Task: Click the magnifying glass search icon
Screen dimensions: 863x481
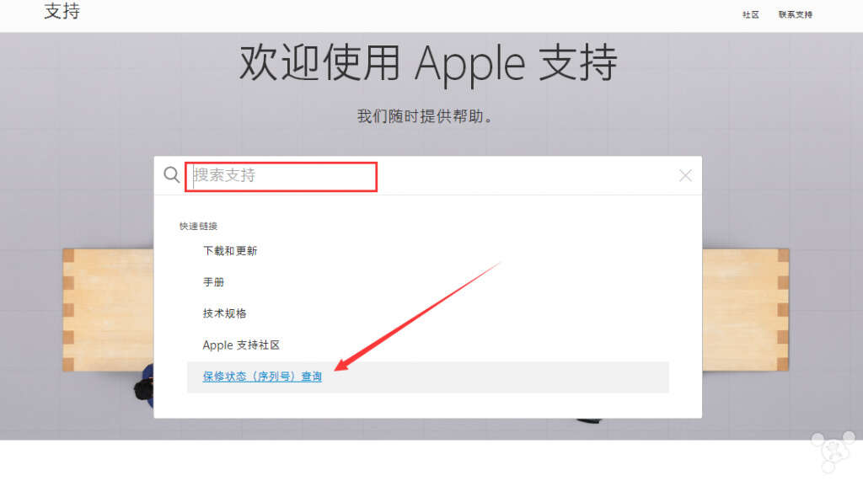Action: coord(172,175)
